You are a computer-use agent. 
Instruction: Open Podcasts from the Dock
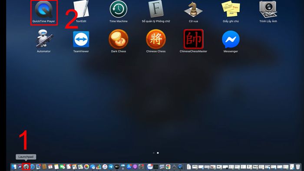click(x=135, y=167)
